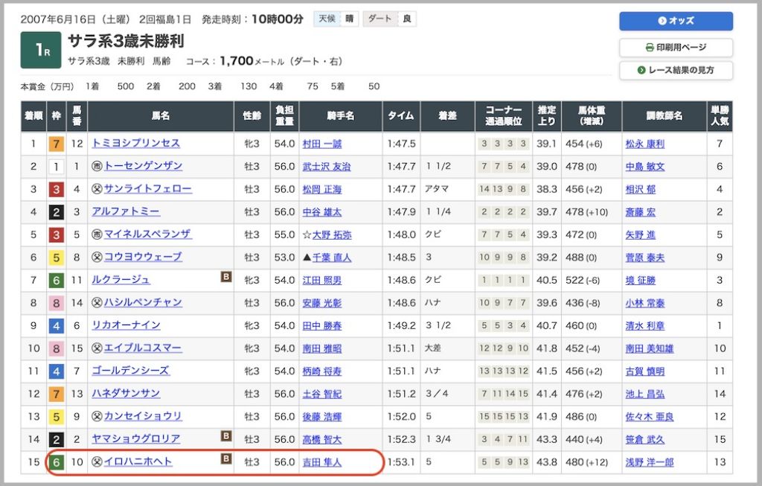Open horse エイブルコスマー
Image resolution: width=762 pixels, height=486 pixels.
point(142,348)
